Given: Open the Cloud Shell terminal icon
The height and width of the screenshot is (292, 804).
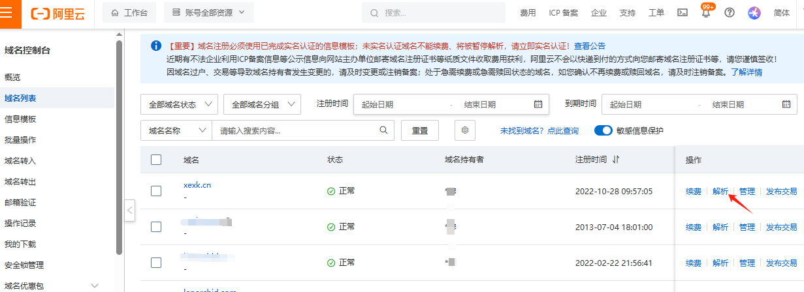Looking at the screenshot, I should (x=682, y=12).
